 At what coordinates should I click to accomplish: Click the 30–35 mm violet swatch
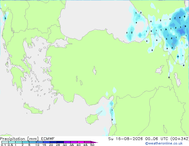pyautogui.click(x=67, y=142)
